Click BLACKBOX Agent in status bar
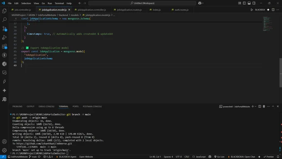The image size is (282, 159). click(x=66, y=157)
